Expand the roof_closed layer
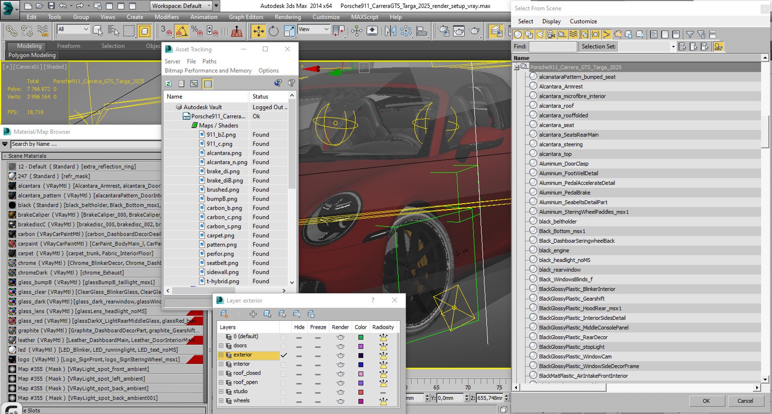The height and width of the screenshot is (414, 772). pos(221,373)
